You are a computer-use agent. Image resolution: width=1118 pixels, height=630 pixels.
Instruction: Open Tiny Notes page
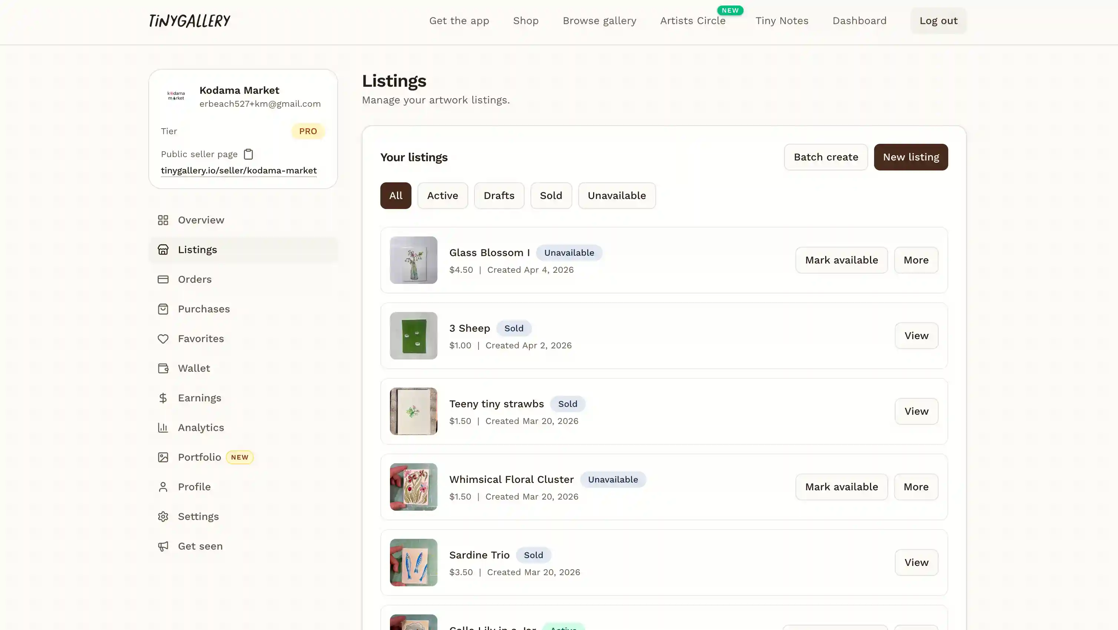pyautogui.click(x=782, y=21)
